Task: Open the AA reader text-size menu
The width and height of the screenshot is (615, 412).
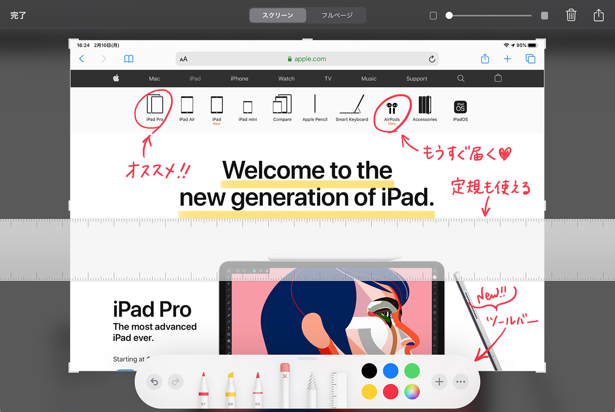Action: [184, 59]
